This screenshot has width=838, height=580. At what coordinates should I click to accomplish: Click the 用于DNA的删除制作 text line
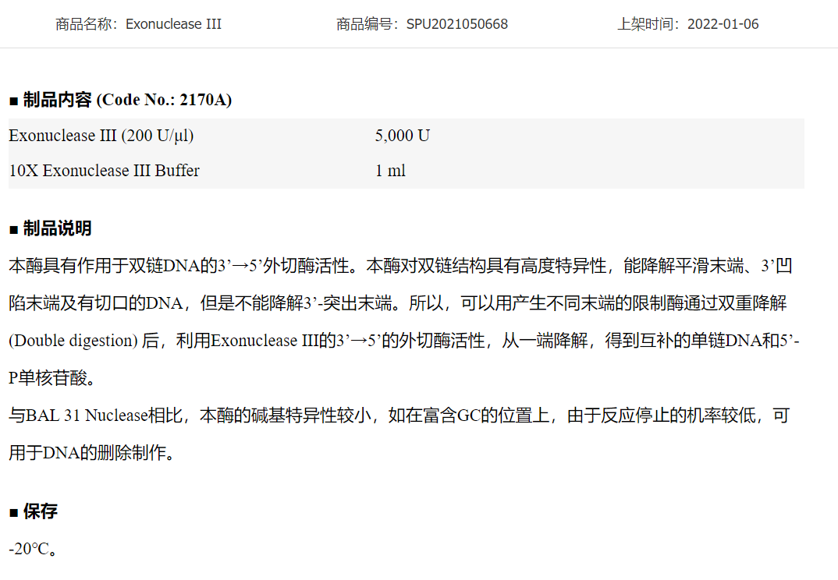91,453
